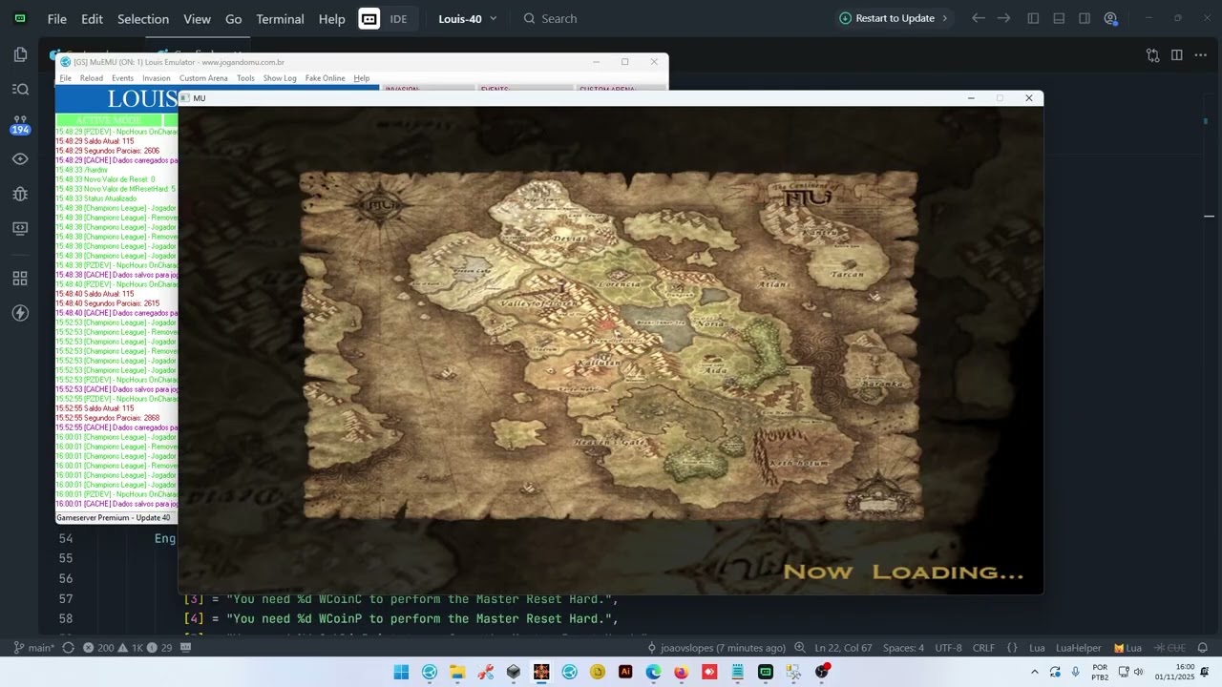Open Invasion menu in MuEMU window
This screenshot has width=1222, height=687.
[x=156, y=78]
